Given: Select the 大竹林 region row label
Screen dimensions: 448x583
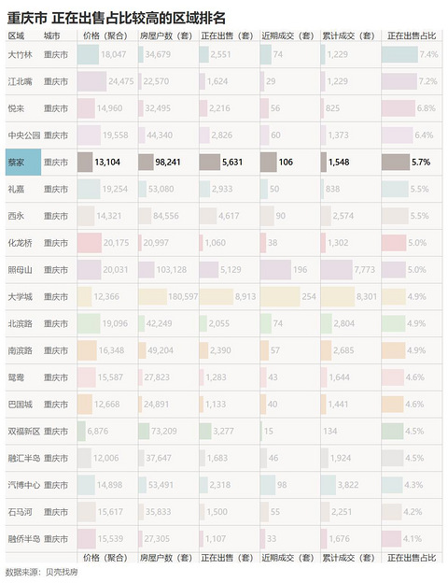Looking at the screenshot, I should click(x=21, y=54).
